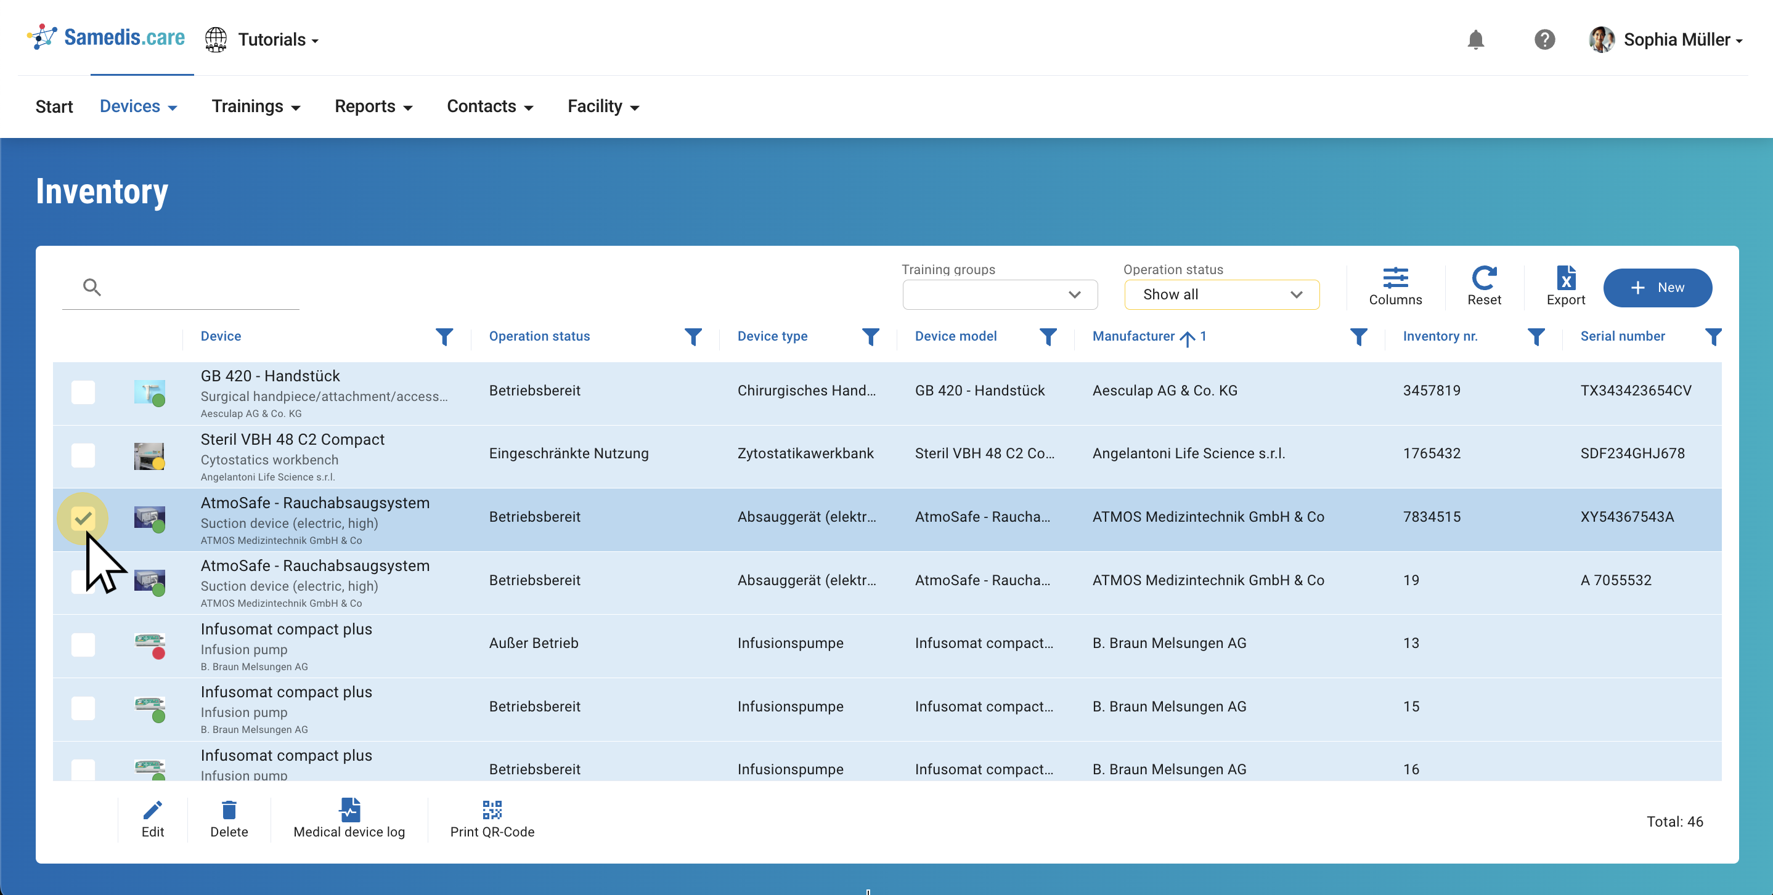This screenshot has width=1773, height=895.
Task: Check the GB 420 - Handstück row checkbox
Action: pyautogui.click(x=83, y=392)
